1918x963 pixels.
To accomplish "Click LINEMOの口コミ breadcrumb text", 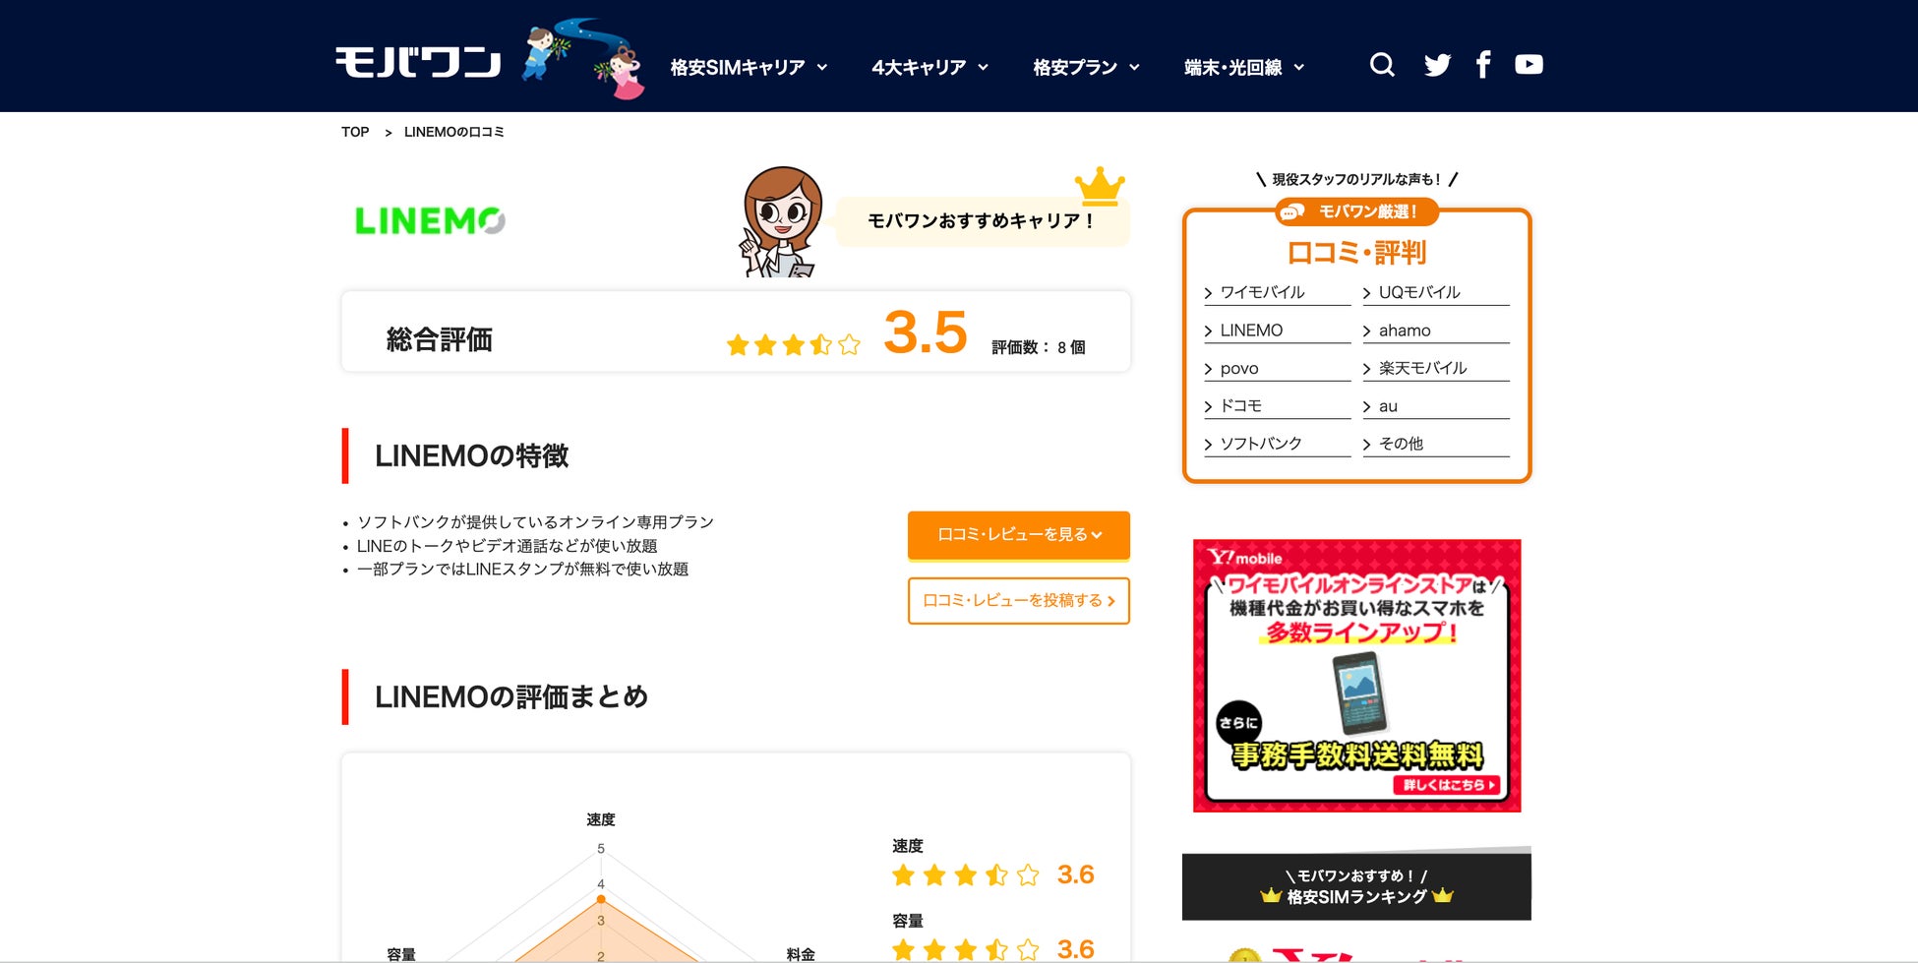I will [454, 132].
